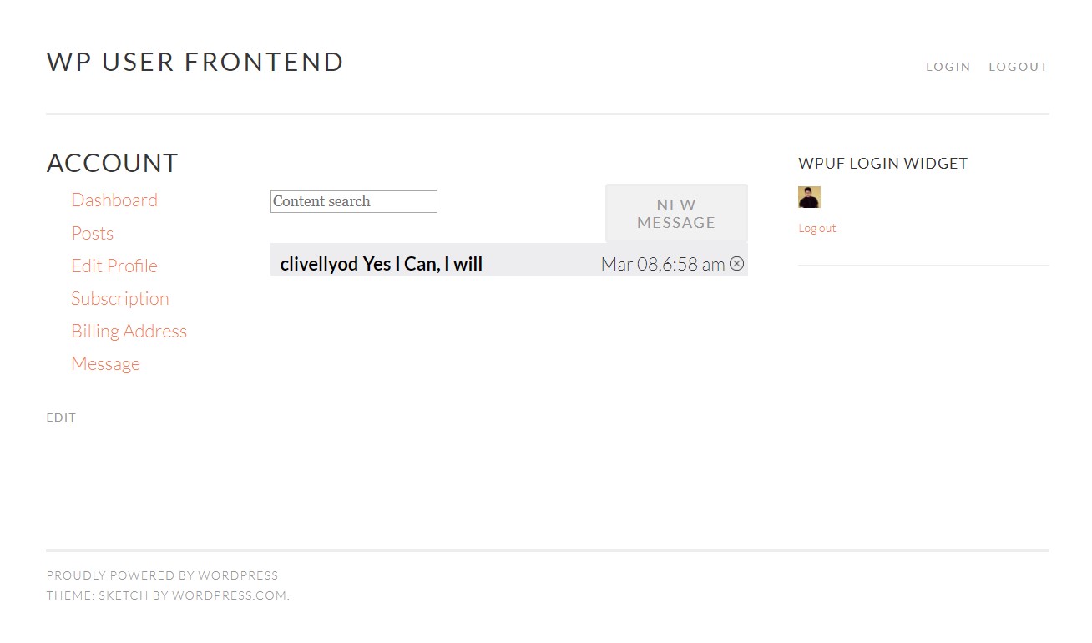The height and width of the screenshot is (643, 1092).
Task: Click Log out in the WPUF Login Widget
Action: tap(816, 227)
